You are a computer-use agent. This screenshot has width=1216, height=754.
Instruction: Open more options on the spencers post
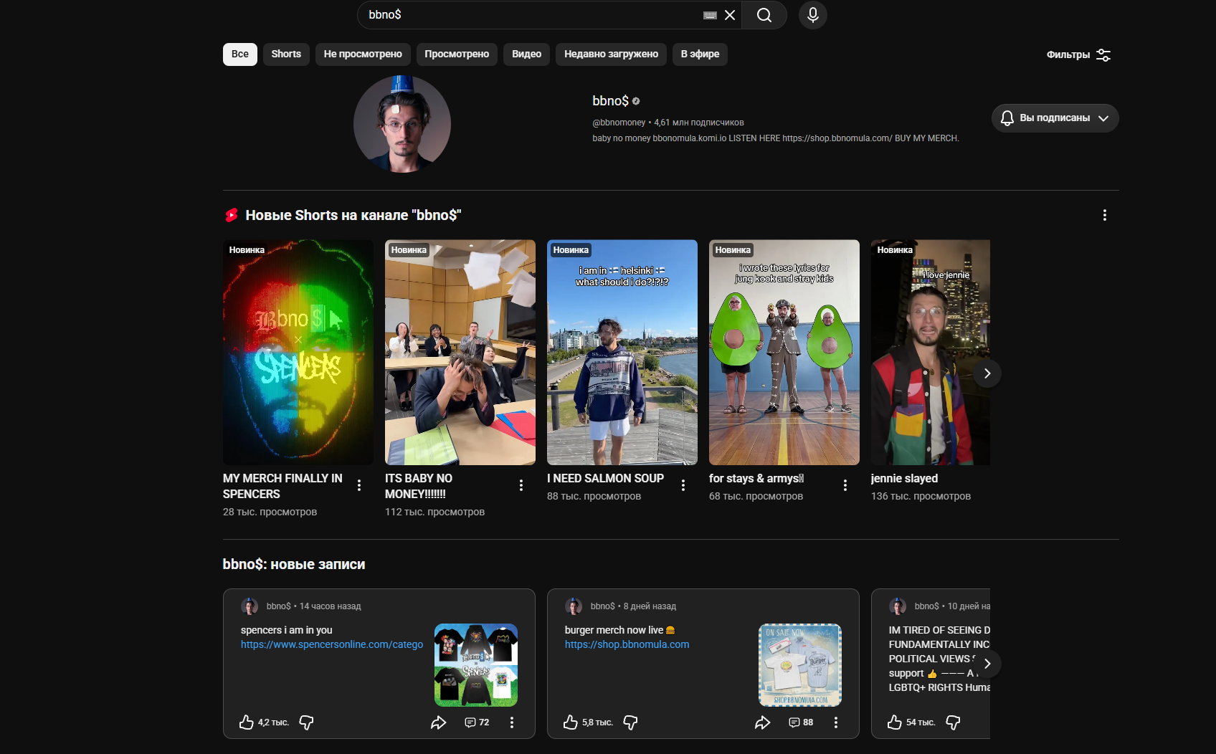(x=512, y=722)
